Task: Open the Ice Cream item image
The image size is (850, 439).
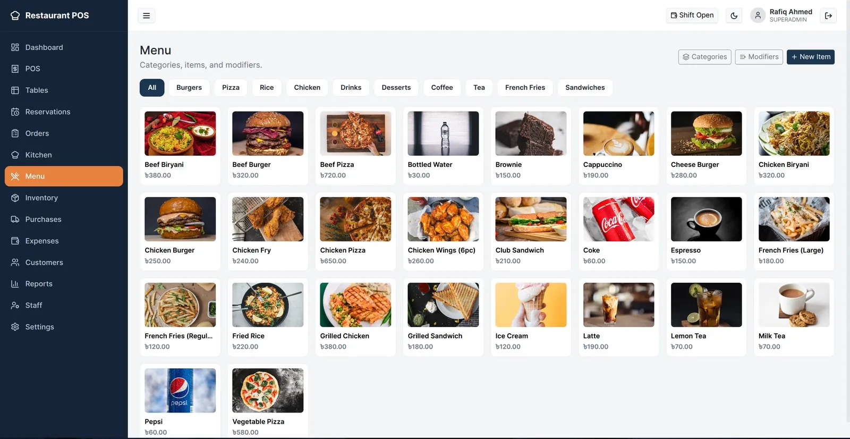Action: tap(531, 305)
